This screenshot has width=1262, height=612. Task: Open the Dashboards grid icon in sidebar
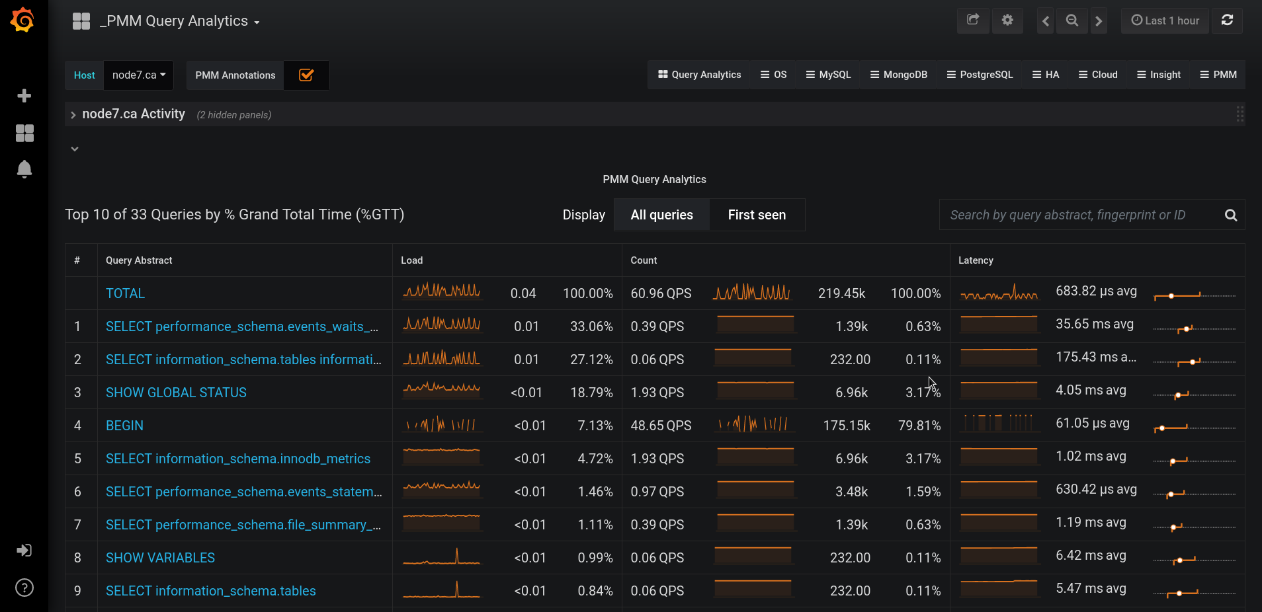click(x=24, y=134)
